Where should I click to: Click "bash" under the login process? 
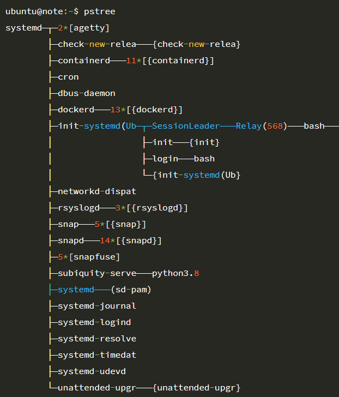point(204,159)
